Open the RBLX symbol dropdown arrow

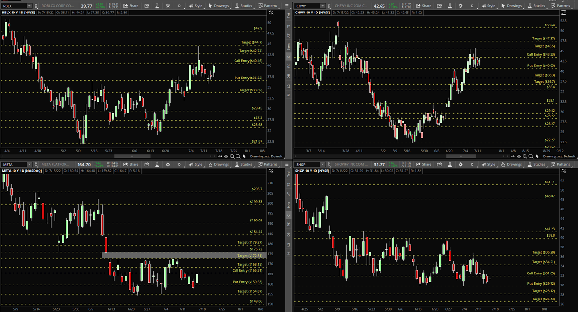[x=29, y=6]
